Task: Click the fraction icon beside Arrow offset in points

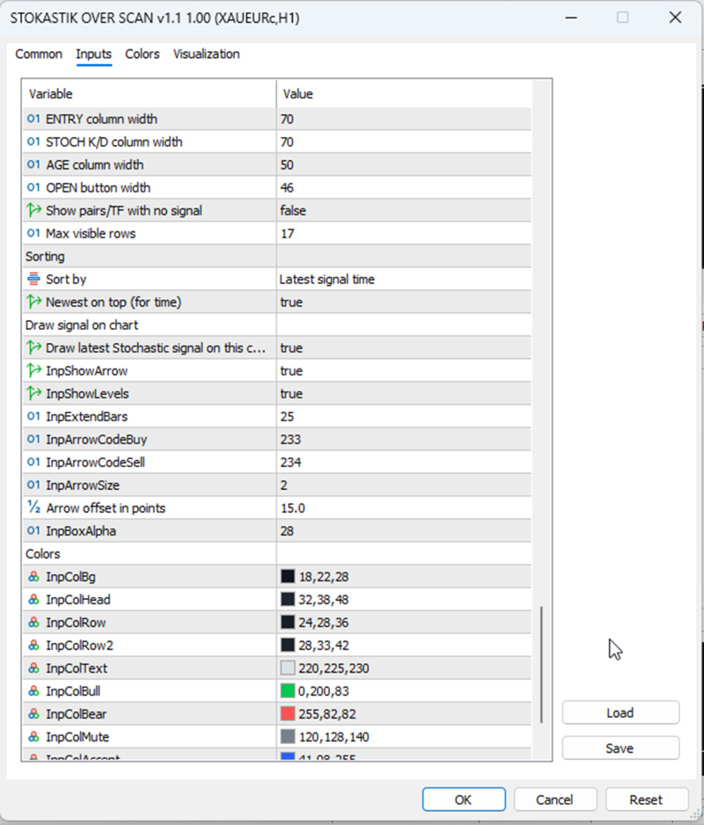Action: [x=33, y=507]
